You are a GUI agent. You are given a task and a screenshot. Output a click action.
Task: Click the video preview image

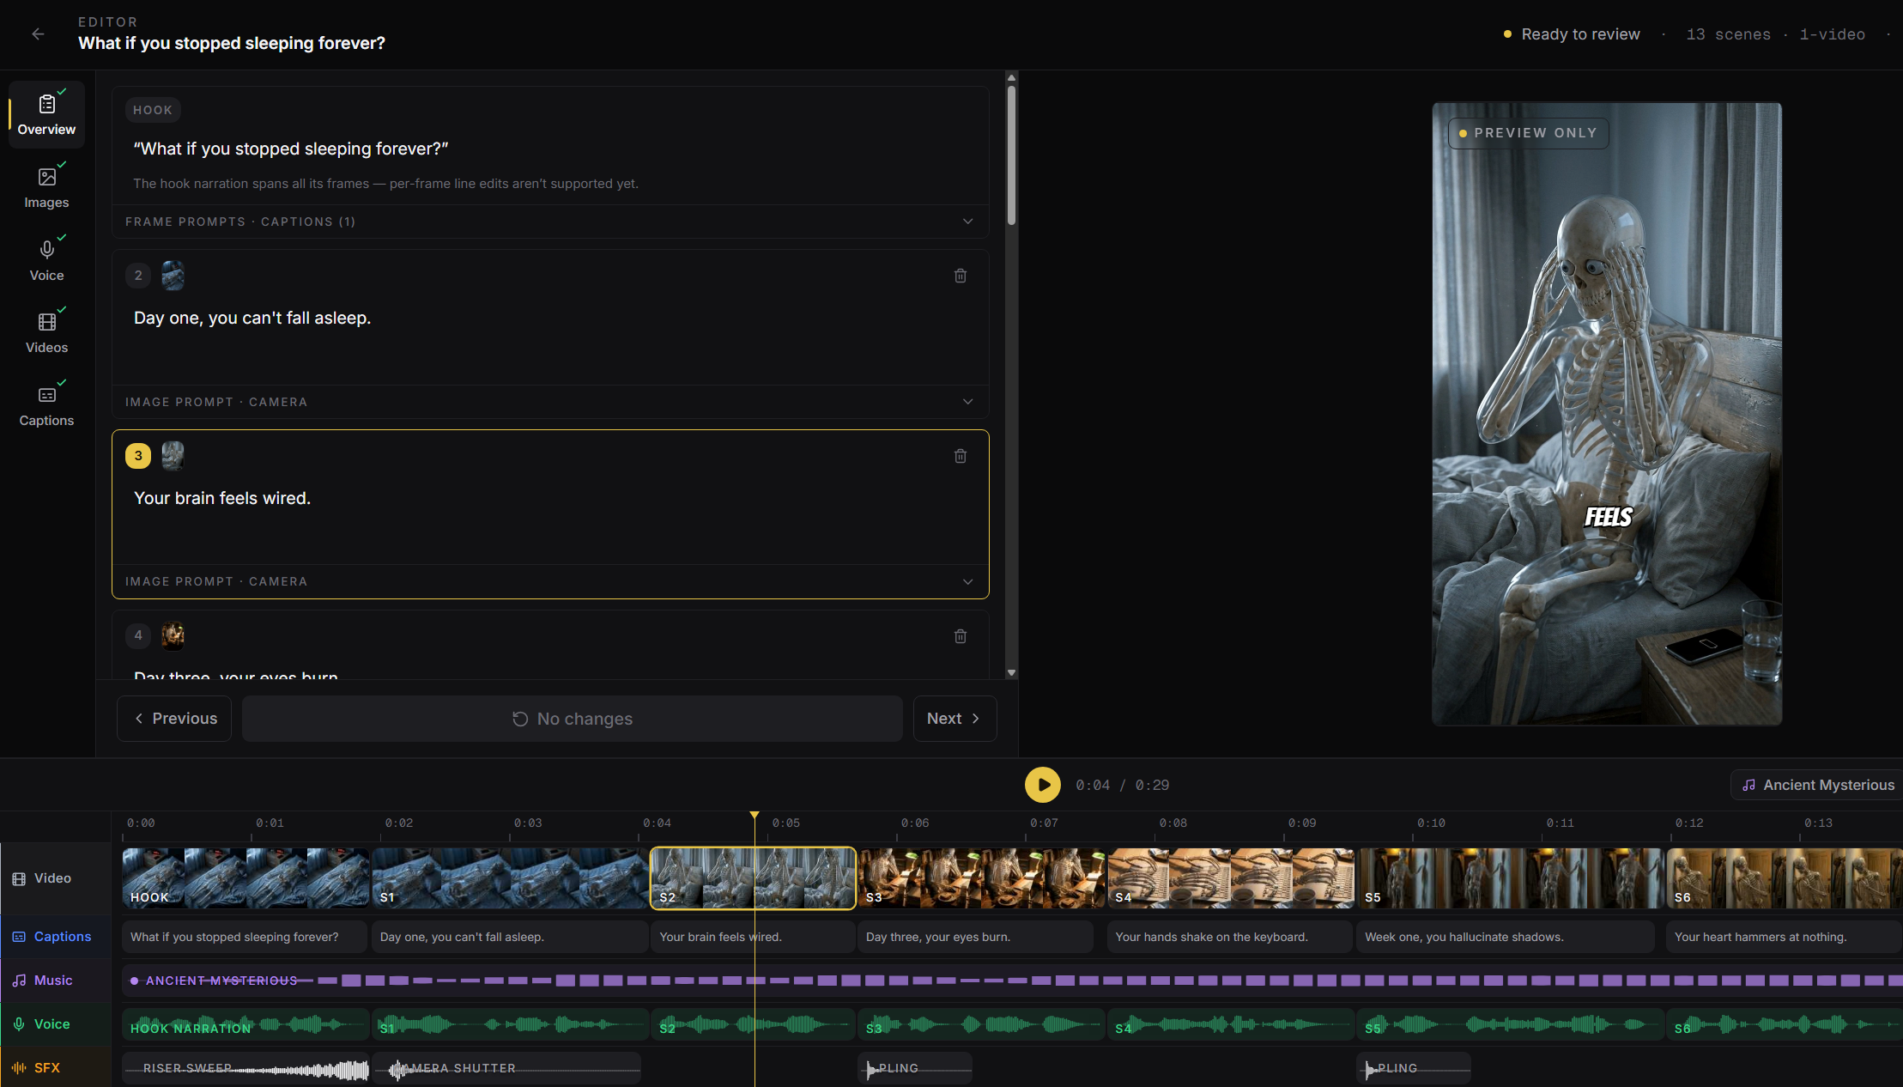1607,414
